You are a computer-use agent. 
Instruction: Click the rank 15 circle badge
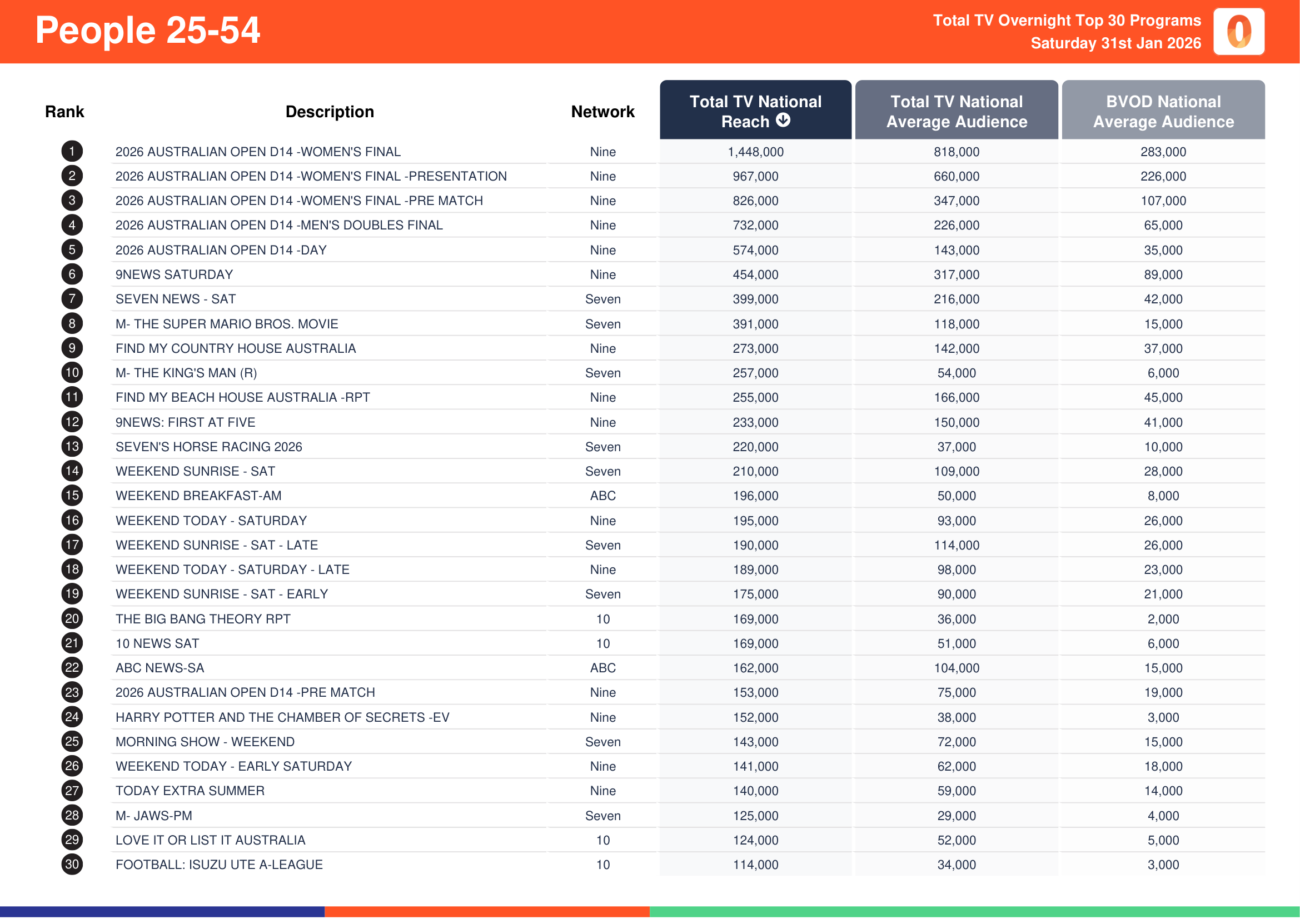tap(72, 495)
